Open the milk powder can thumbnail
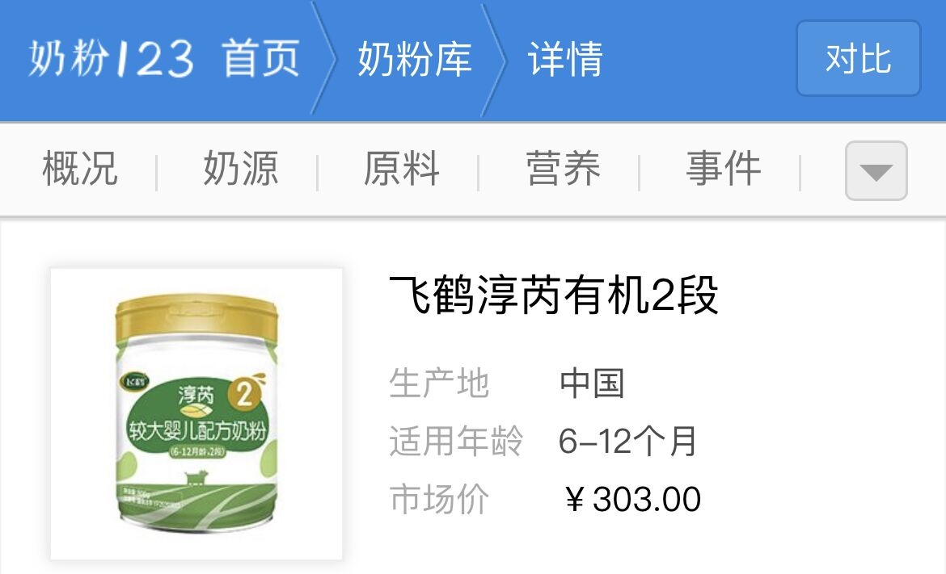 (196, 414)
